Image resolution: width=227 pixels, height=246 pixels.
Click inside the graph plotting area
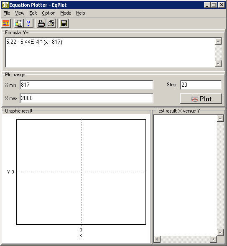point(81,172)
